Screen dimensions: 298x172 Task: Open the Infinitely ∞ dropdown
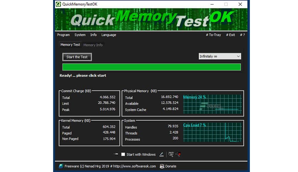[x=220, y=56]
